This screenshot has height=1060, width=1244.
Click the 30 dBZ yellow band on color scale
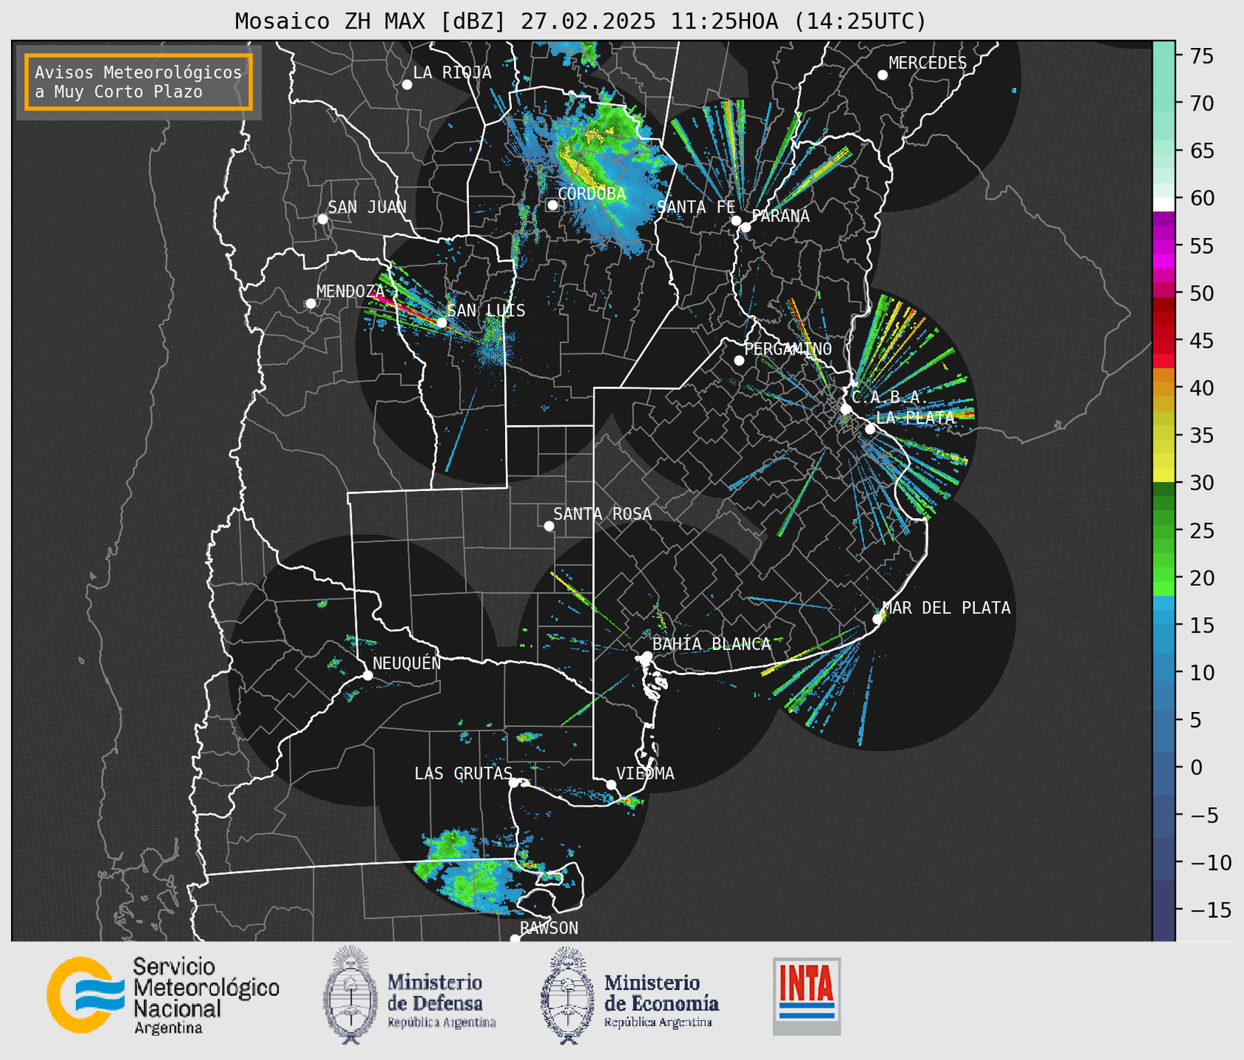coord(1164,475)
